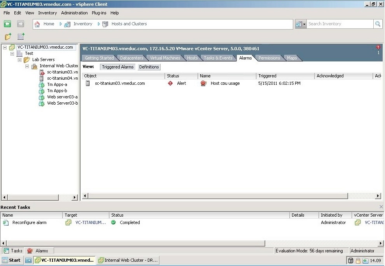The height and width of the screenshot is (266, 385).
Task: Click the Hosts and Clusters breadcrumb text
Action: click(x=129, y=24)
